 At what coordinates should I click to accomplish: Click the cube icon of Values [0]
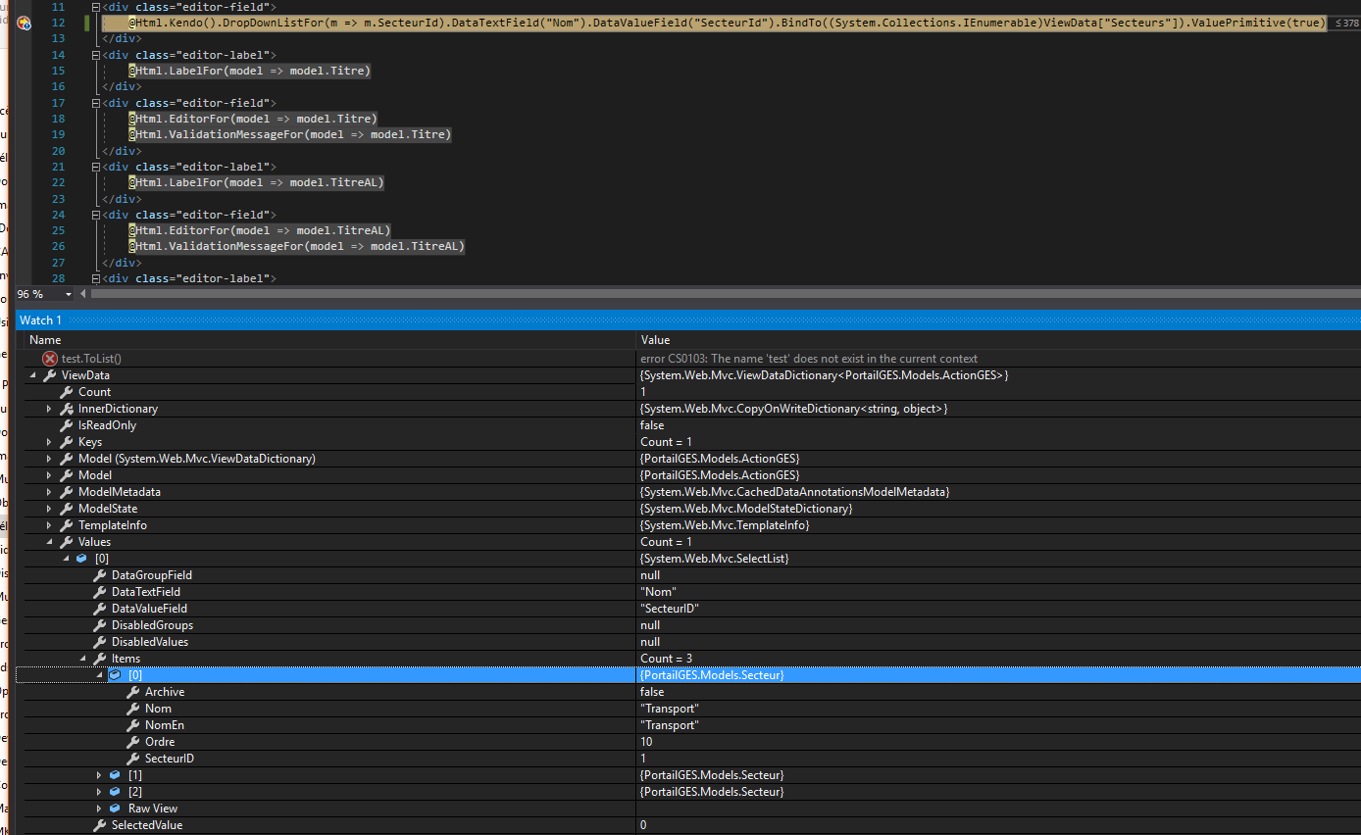[81, 559]
